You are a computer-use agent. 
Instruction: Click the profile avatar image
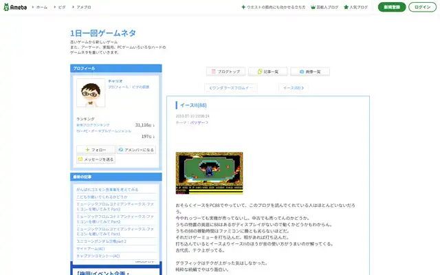pyautogui.click(x=91, y=93)
